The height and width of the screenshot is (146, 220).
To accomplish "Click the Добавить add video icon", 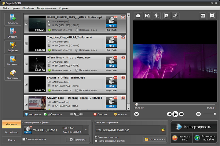I will click(13, 19).
